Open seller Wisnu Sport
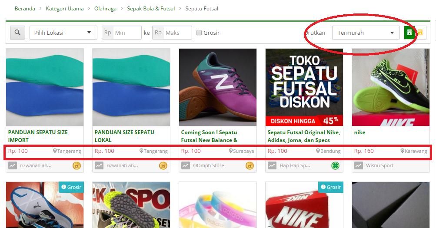This screenshot has width=436, height=228. click(379, 165)
